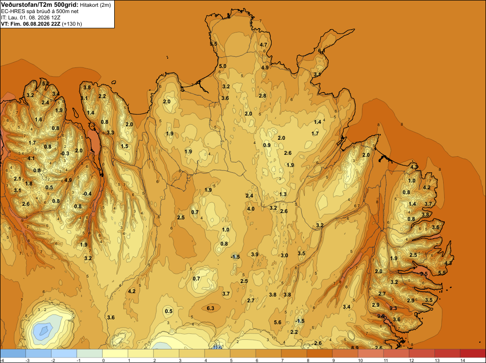
Task: Select the temperature value '4.7' on the northern peninsula
Action: [263, 45]
